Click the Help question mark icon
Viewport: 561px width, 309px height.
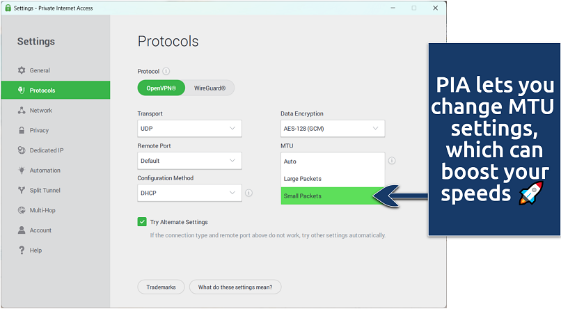(x=22, y=250)
